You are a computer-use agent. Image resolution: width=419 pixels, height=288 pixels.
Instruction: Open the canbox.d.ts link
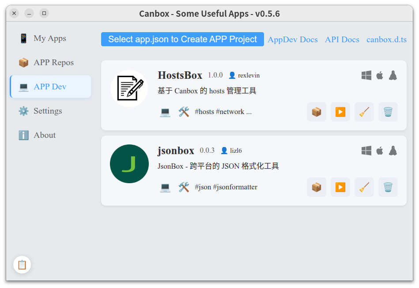point(386,40)
